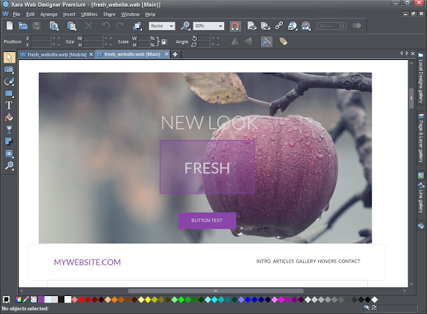Viewport: 427px width, 314px height.
Task: Select the Fill tool
Action: [x=9, y=117]
